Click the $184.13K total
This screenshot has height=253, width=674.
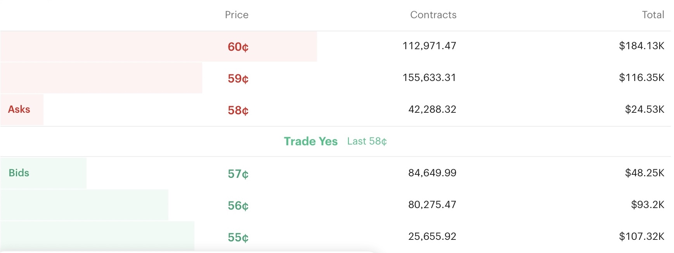coord(641,46)
